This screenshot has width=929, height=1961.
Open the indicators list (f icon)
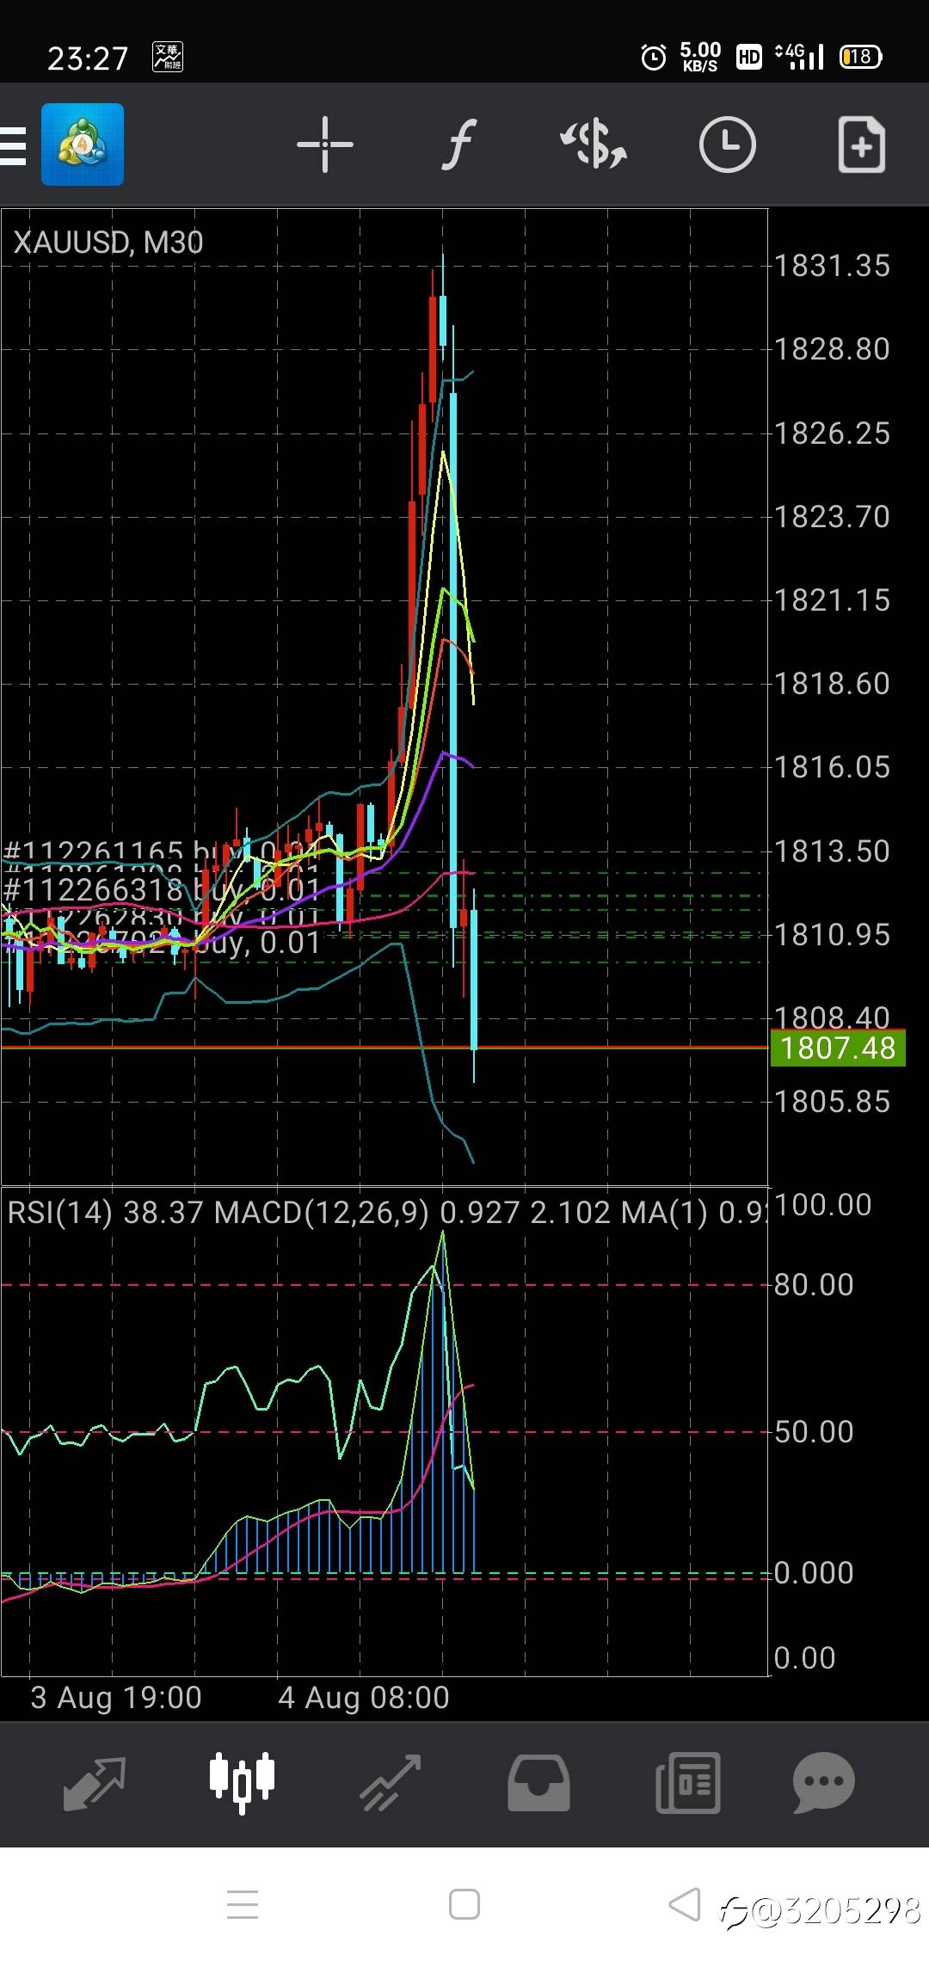pyautogui.click(x=459, y=144)
